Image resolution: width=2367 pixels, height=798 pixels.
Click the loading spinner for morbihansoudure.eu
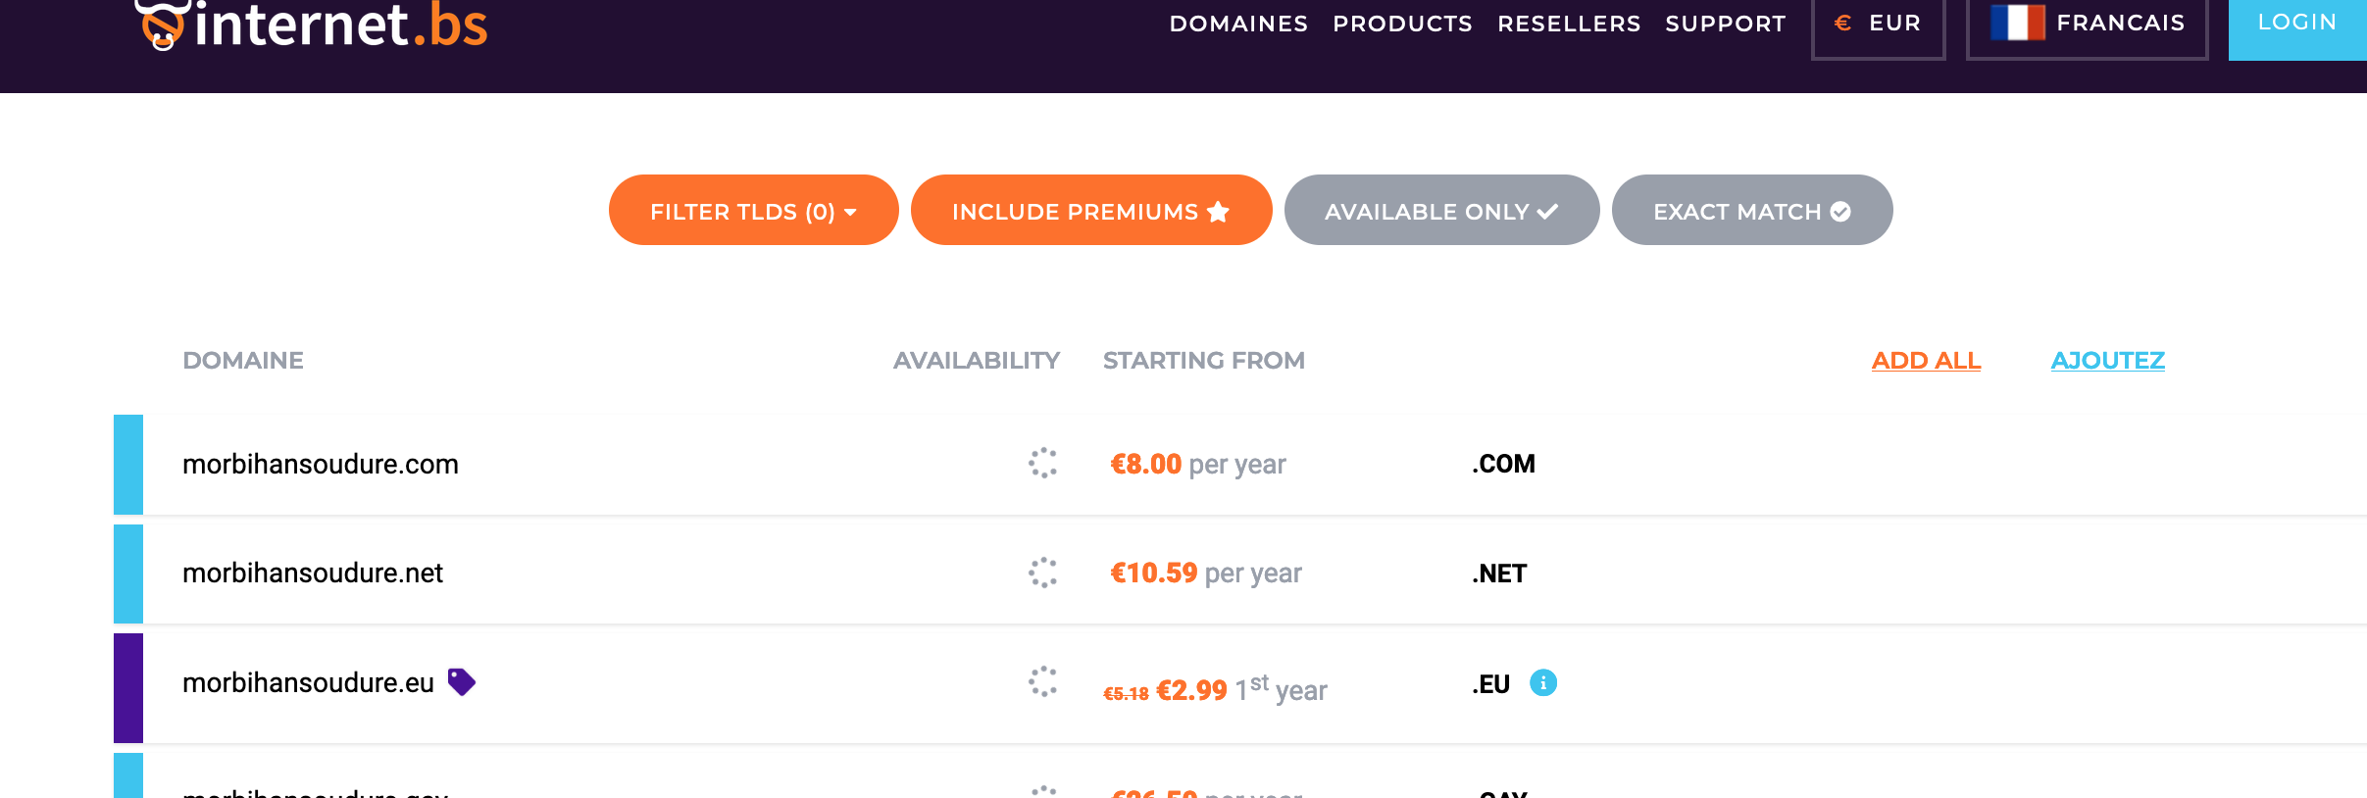click(1042, 681)
